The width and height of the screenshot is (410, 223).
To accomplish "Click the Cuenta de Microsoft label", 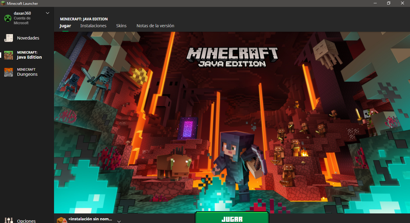I will point(22,21).
